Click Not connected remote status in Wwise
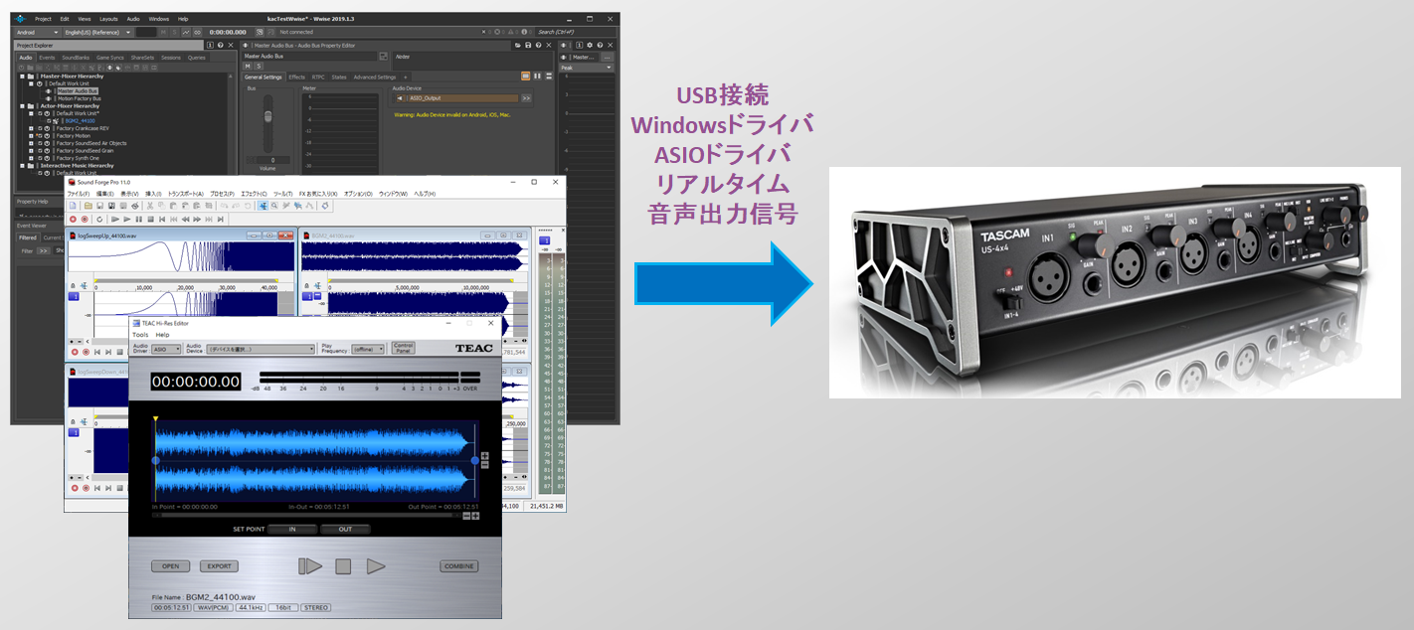 tap(296, 32)
